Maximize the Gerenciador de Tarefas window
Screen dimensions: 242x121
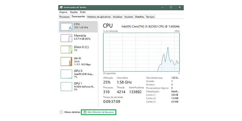click(171, 7)
